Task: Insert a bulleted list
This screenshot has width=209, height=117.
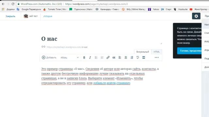Action: (x=96, y=58)
